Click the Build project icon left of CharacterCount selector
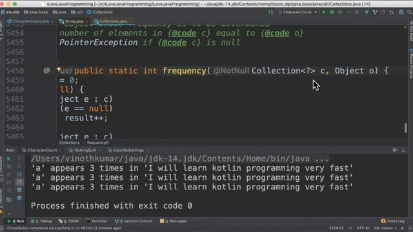This screenshot has height=232, width=413. (x=270, y=12)
